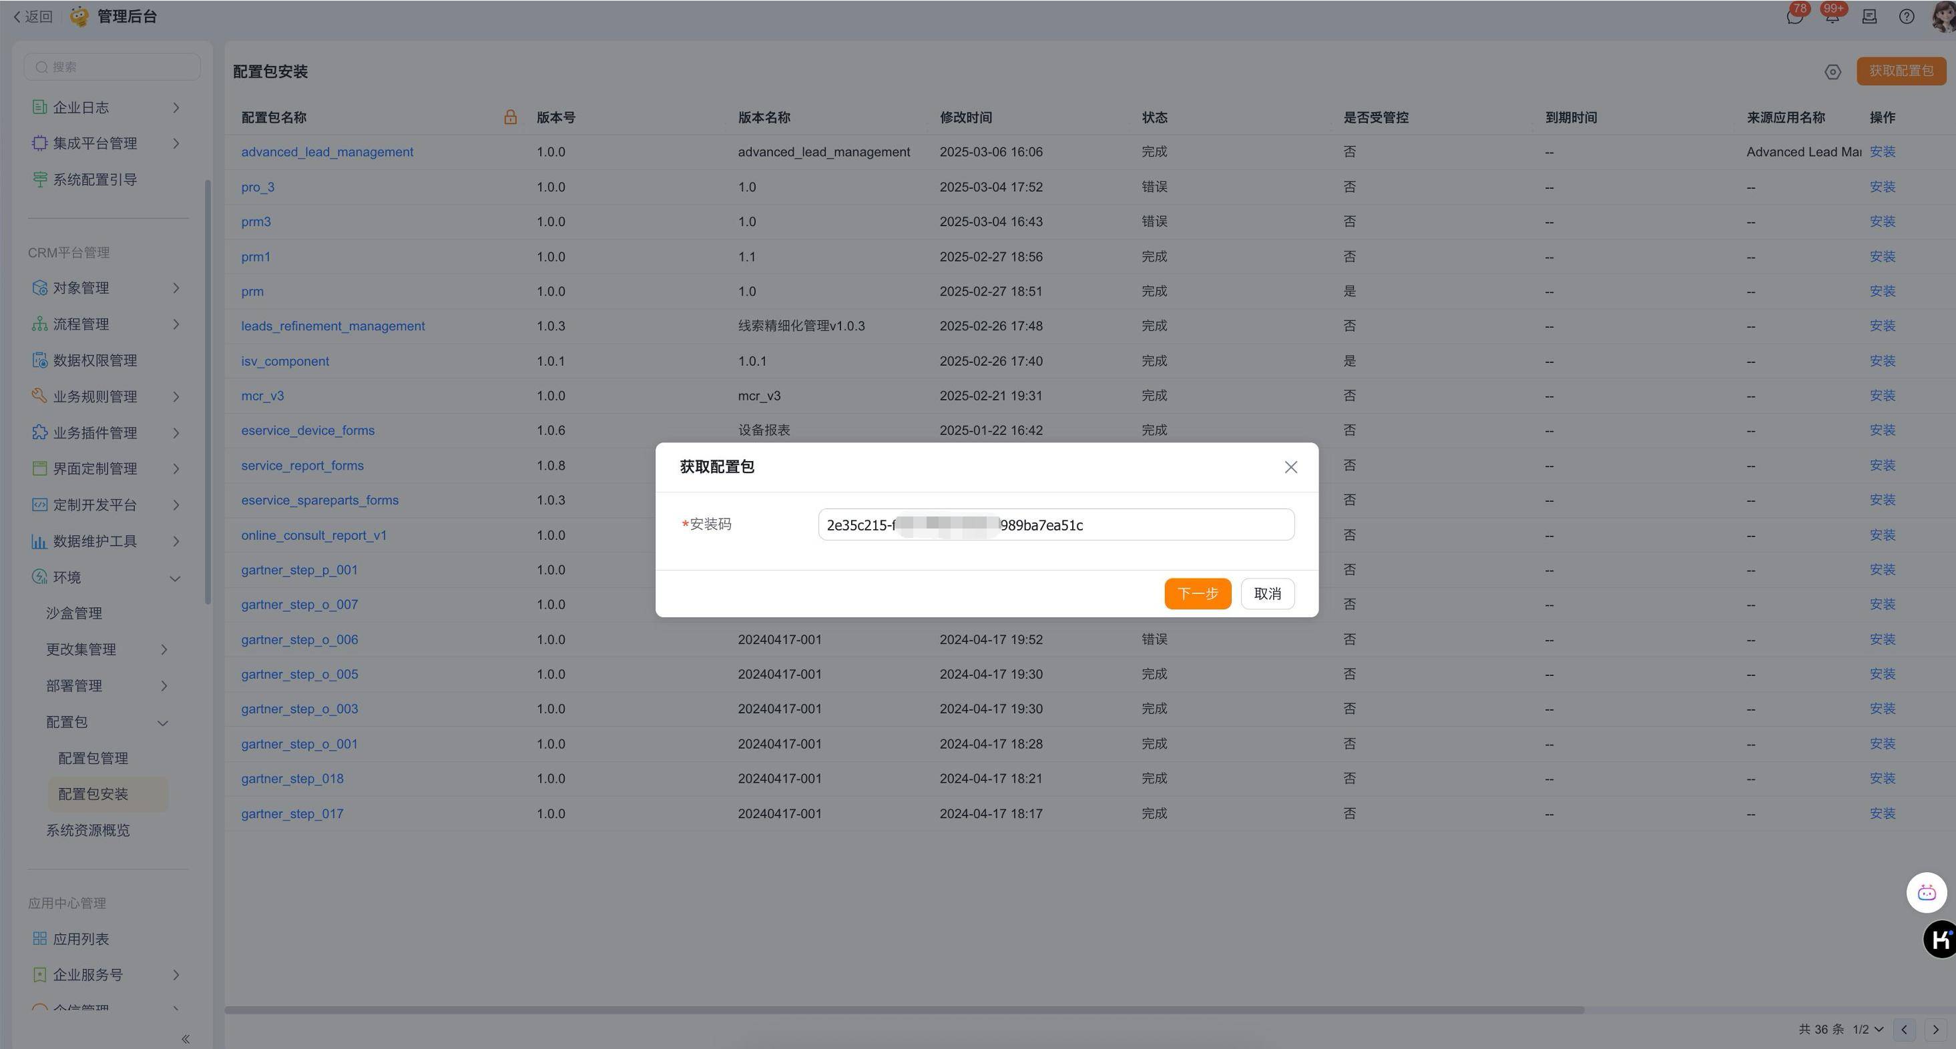This screenshot has width=1956, height=1049.
Task: Go to the next page arrow
Action: point(1935,1030)
